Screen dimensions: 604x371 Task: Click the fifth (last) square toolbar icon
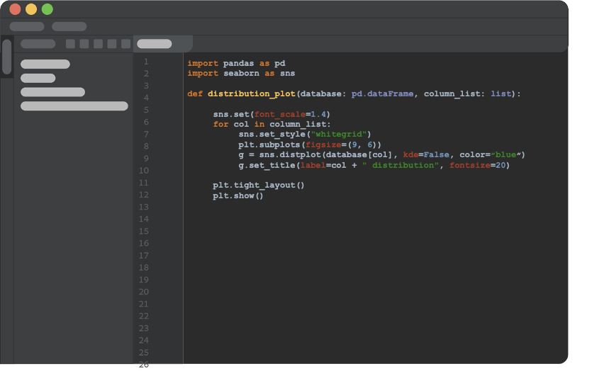126,44
